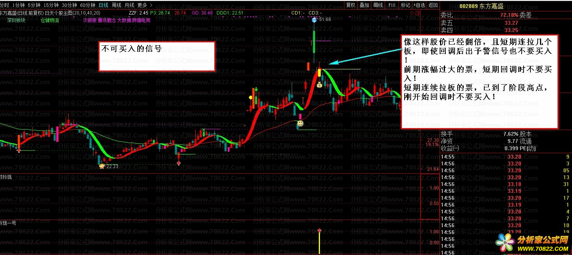Image resolution: width=572 pixels, height=255 pixels.
Task: Click the small square icon in chart header
Action: click(x=417, y=13)
